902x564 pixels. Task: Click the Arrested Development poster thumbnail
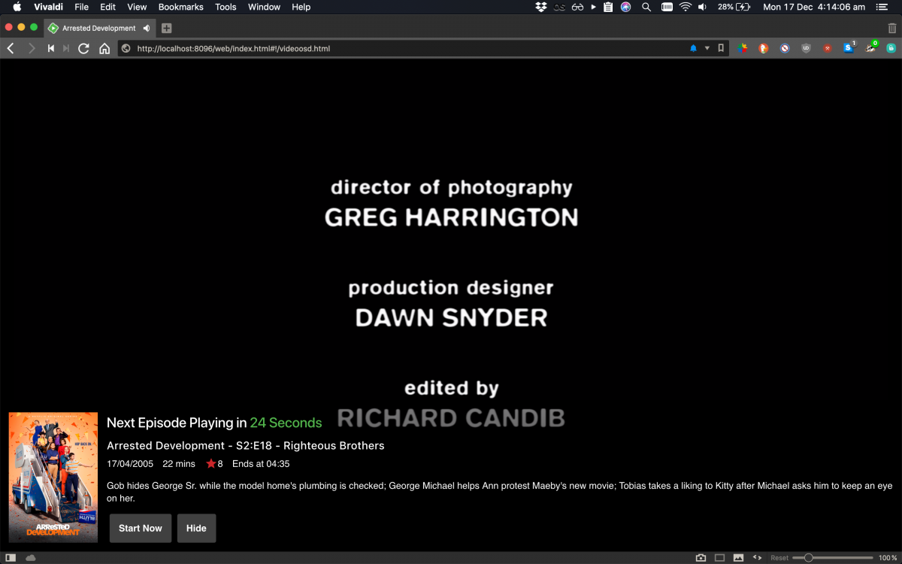tap(53, 477)
